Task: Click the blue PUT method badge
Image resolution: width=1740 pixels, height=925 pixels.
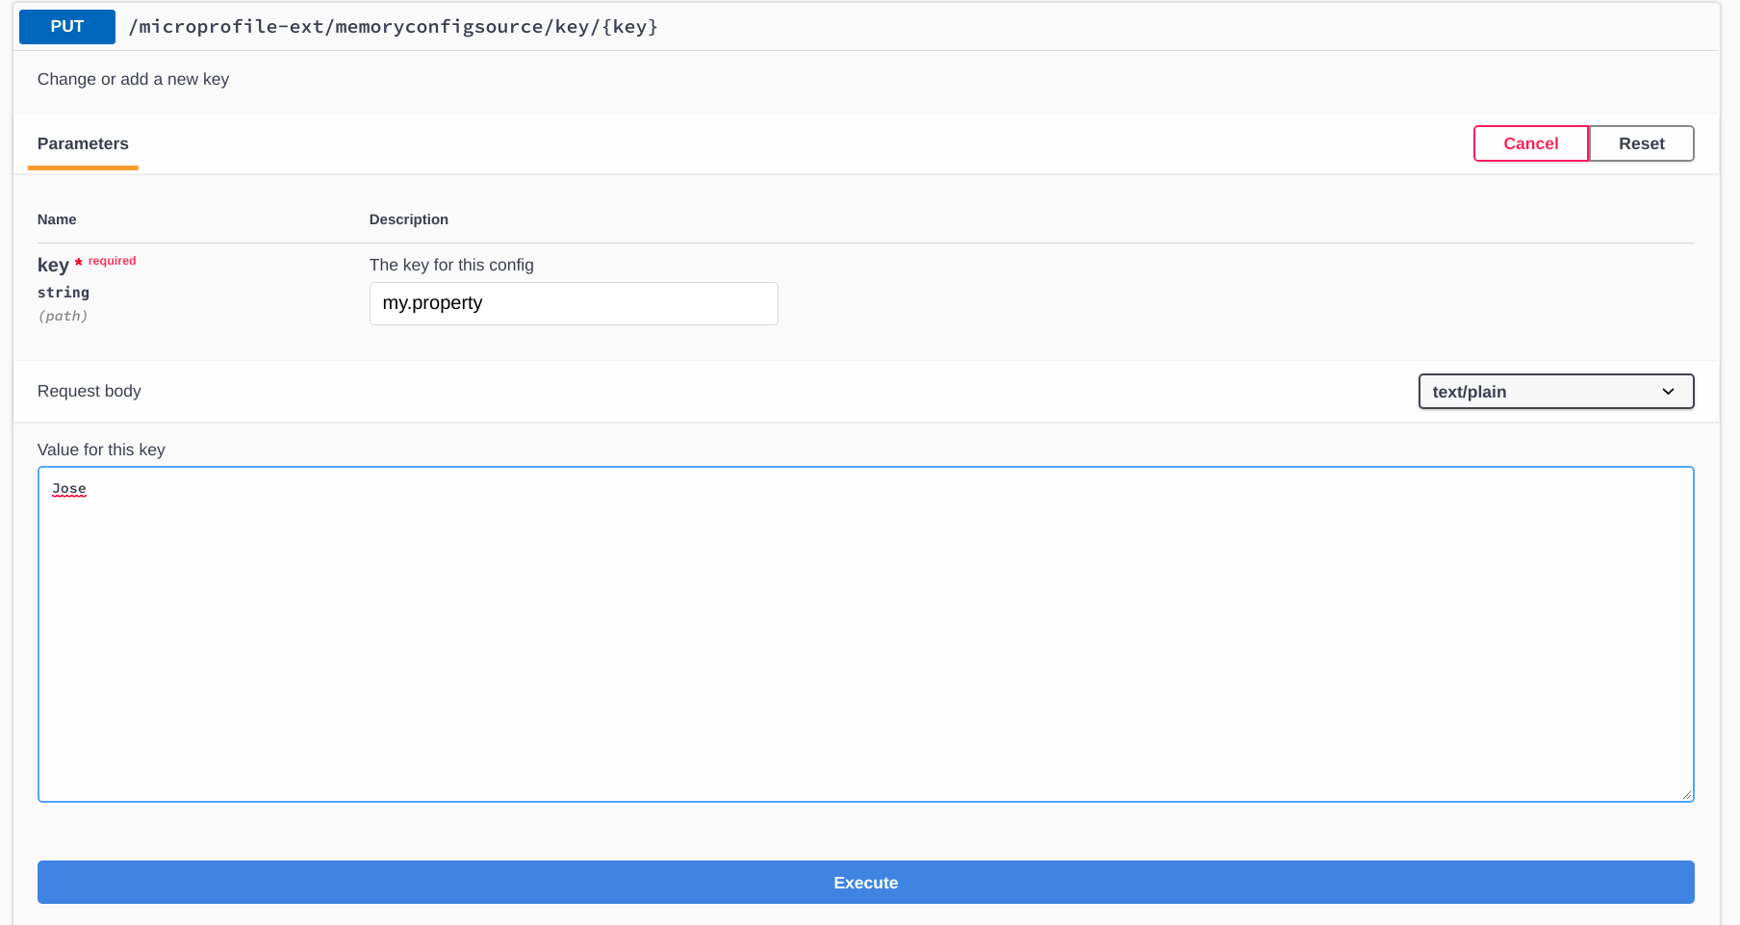Action: [x=65, y=26]
